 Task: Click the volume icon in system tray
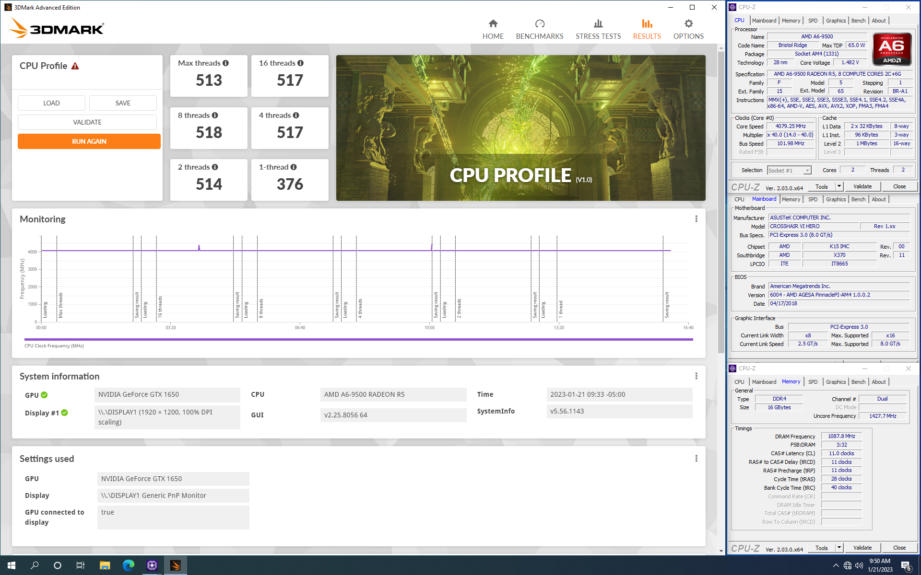click(859, 566)
